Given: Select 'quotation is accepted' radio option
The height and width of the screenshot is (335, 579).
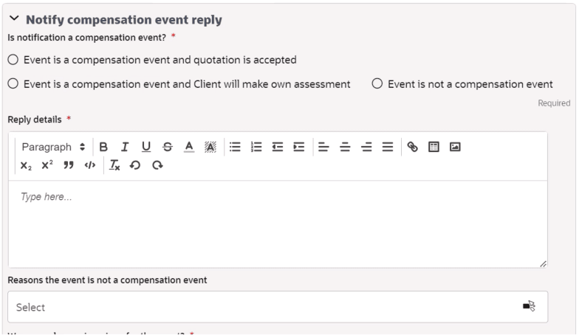Looking at the screenshot, I should [13, 60].
